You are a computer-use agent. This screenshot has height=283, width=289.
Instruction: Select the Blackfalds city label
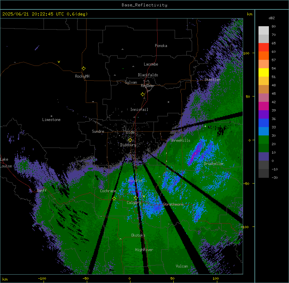[x=148, y=75]
